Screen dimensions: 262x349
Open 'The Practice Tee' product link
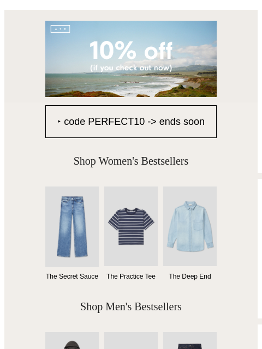(131, 276)
